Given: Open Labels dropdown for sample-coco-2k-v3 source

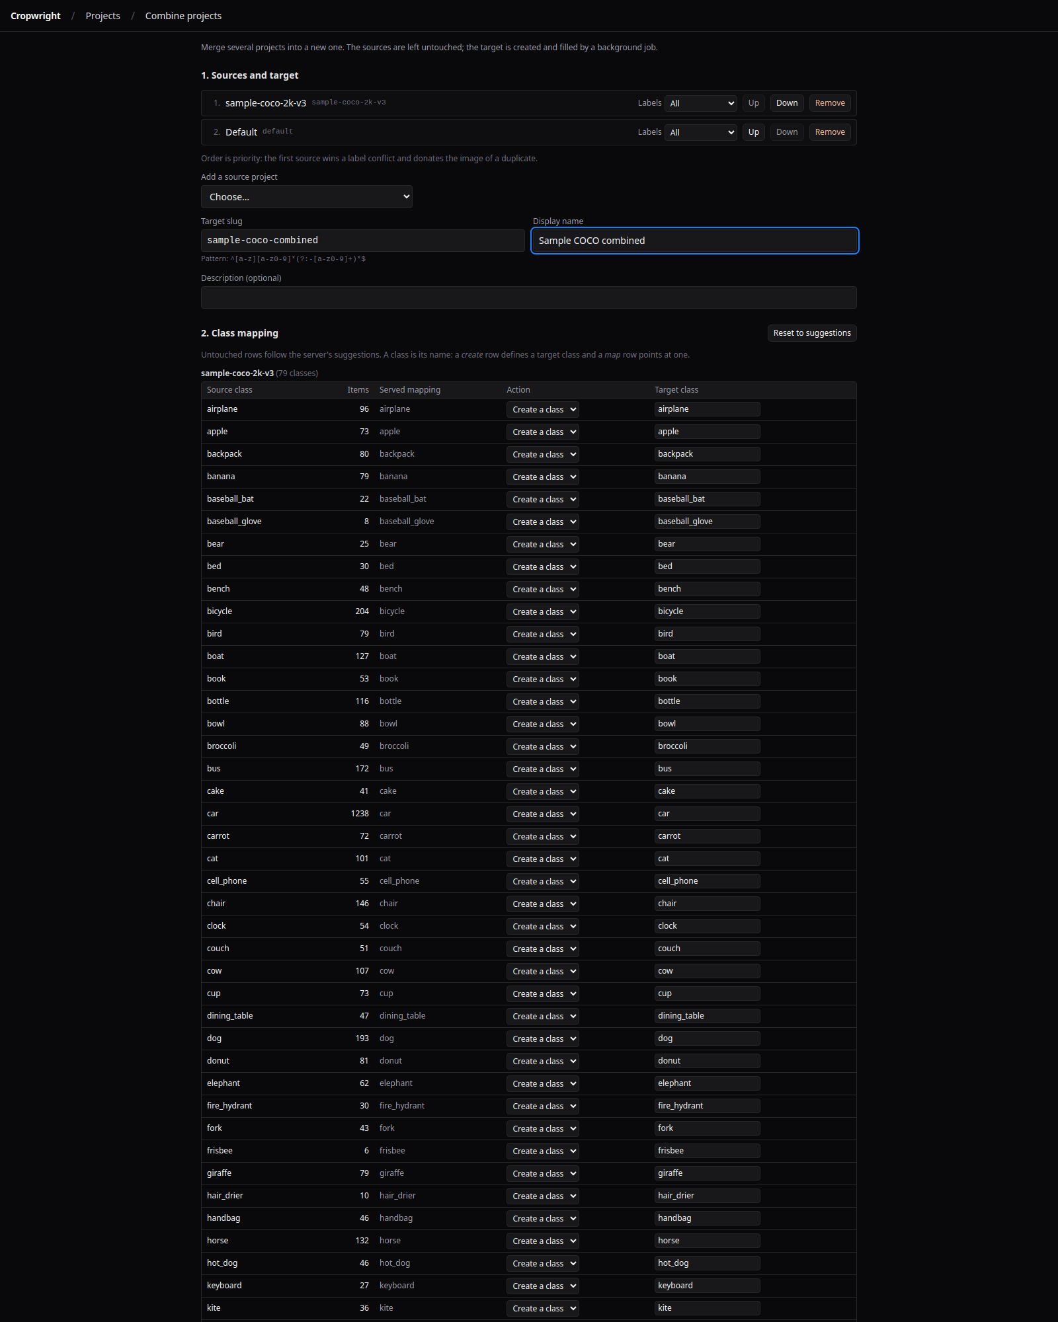Looking at the screenshot, I should tap(701, 103).
